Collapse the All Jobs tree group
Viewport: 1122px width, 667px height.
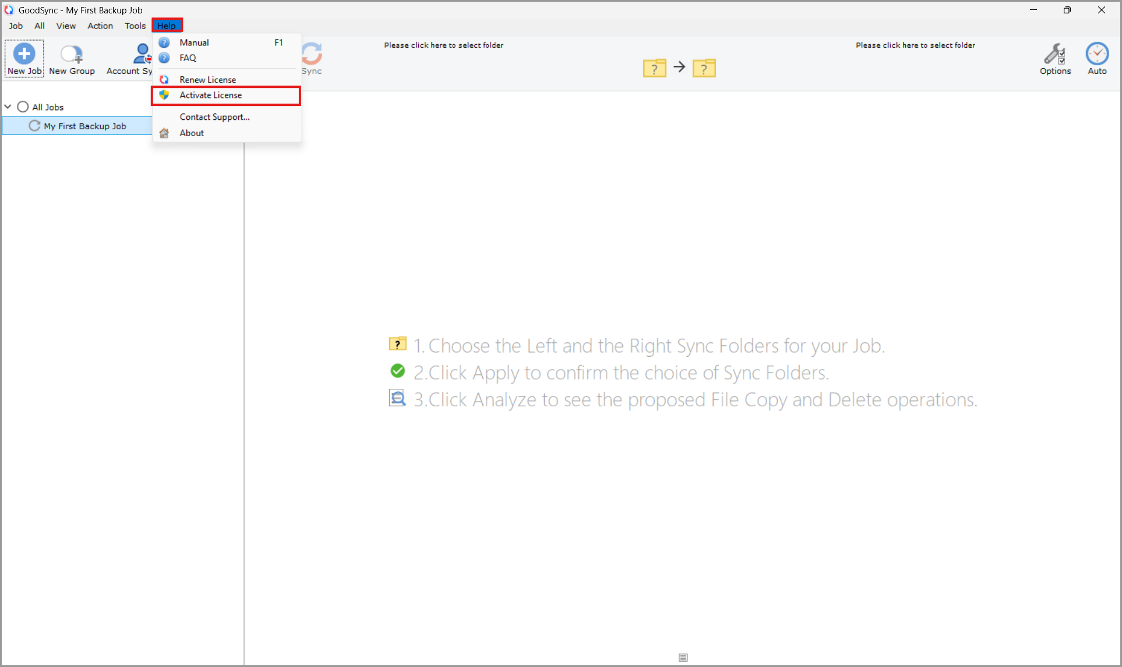point(8,107)
